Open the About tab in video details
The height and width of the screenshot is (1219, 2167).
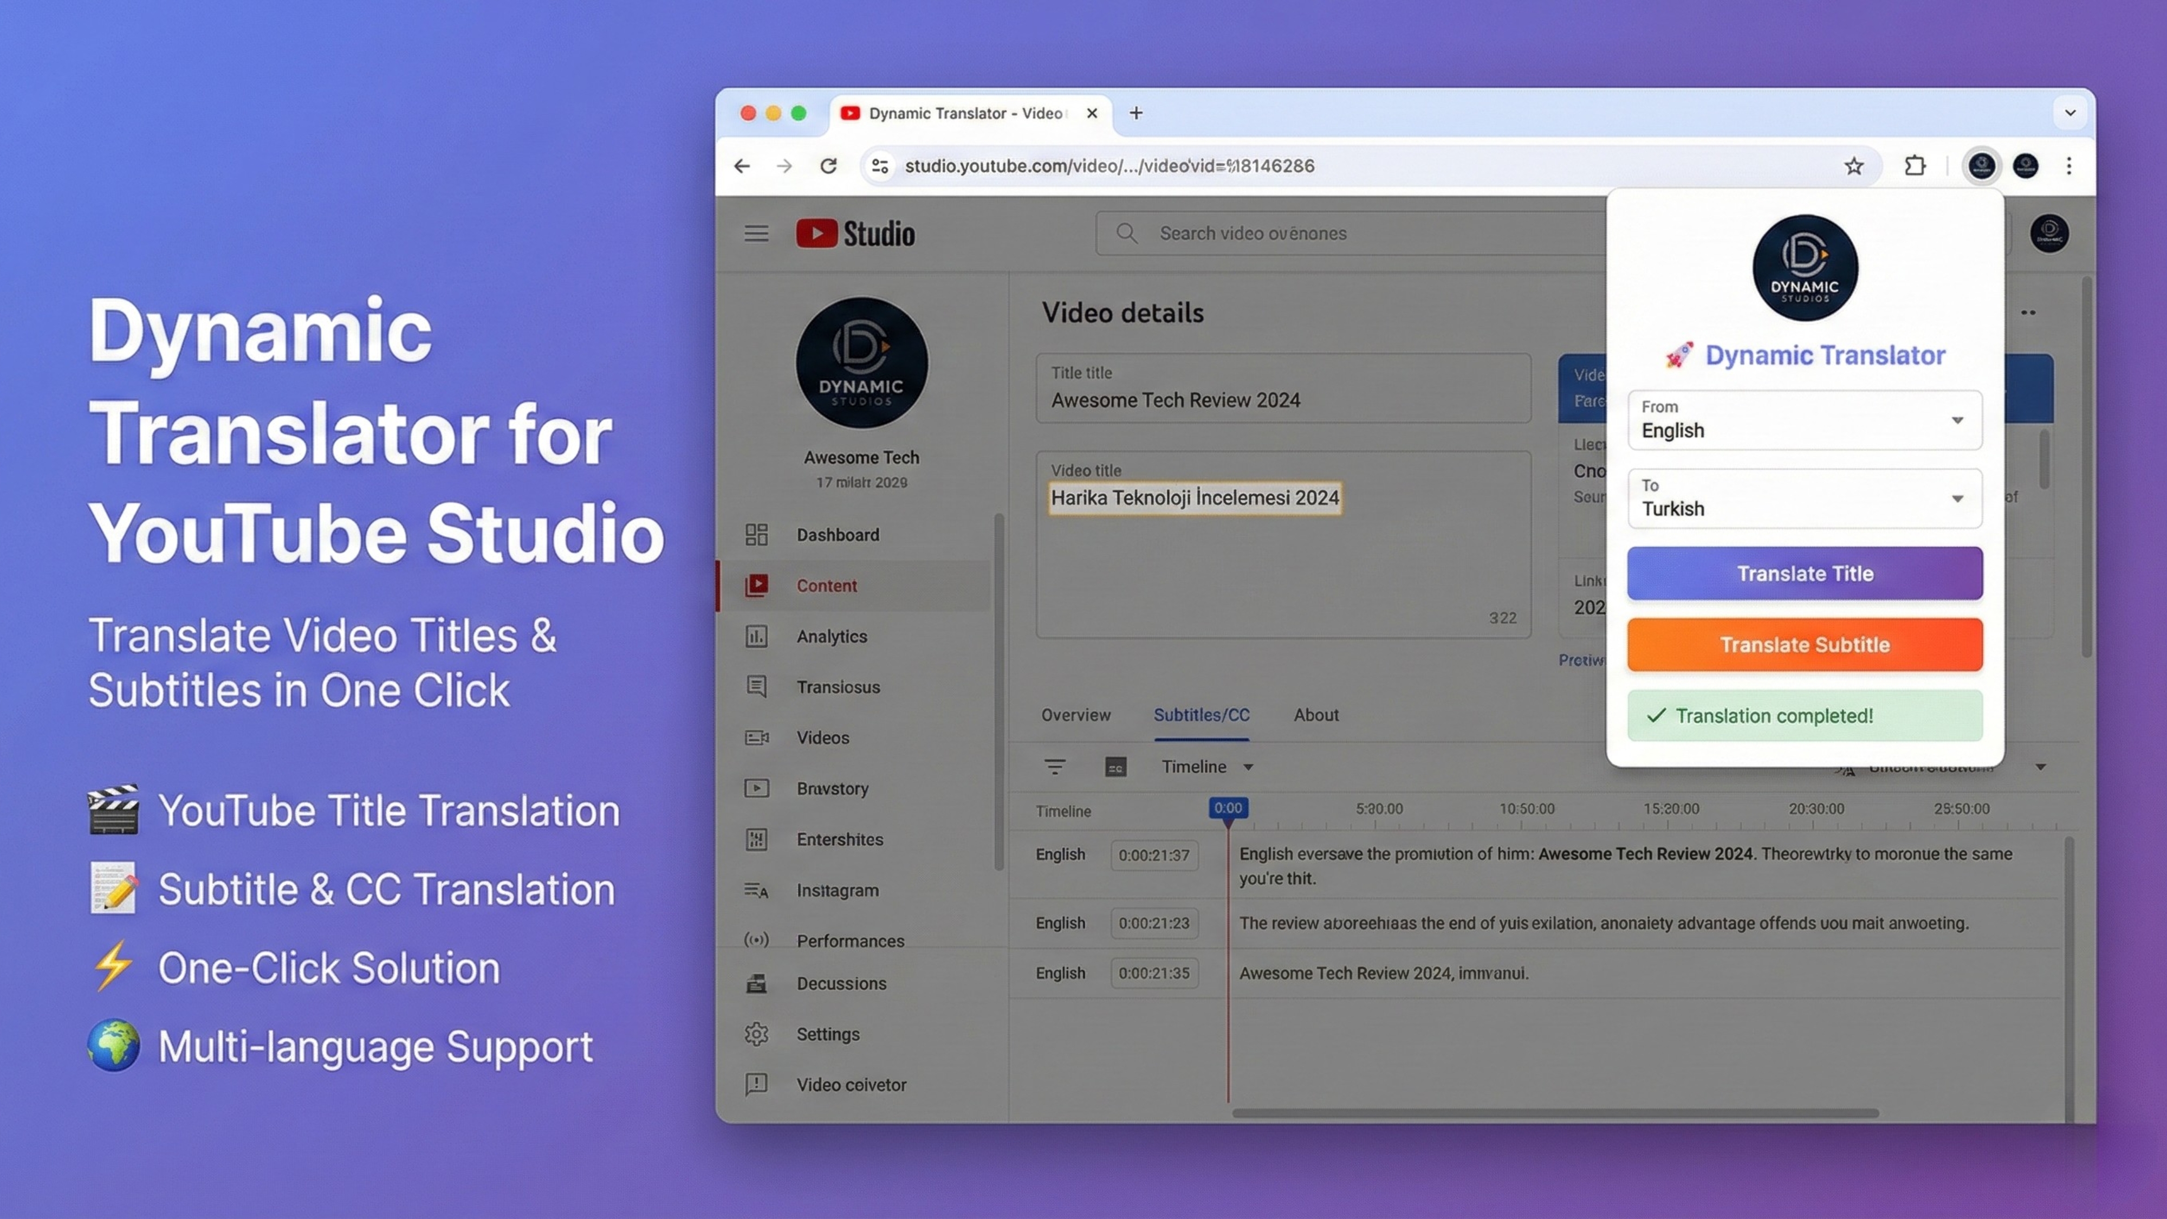click(1315, 715)
